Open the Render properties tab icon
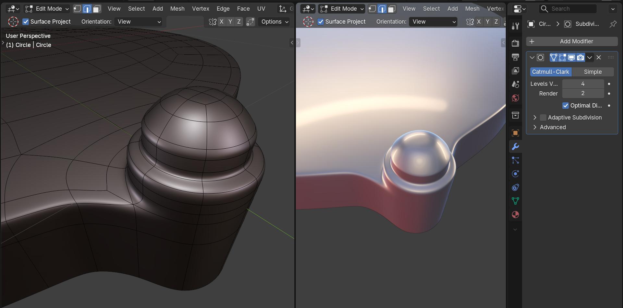 515,43
